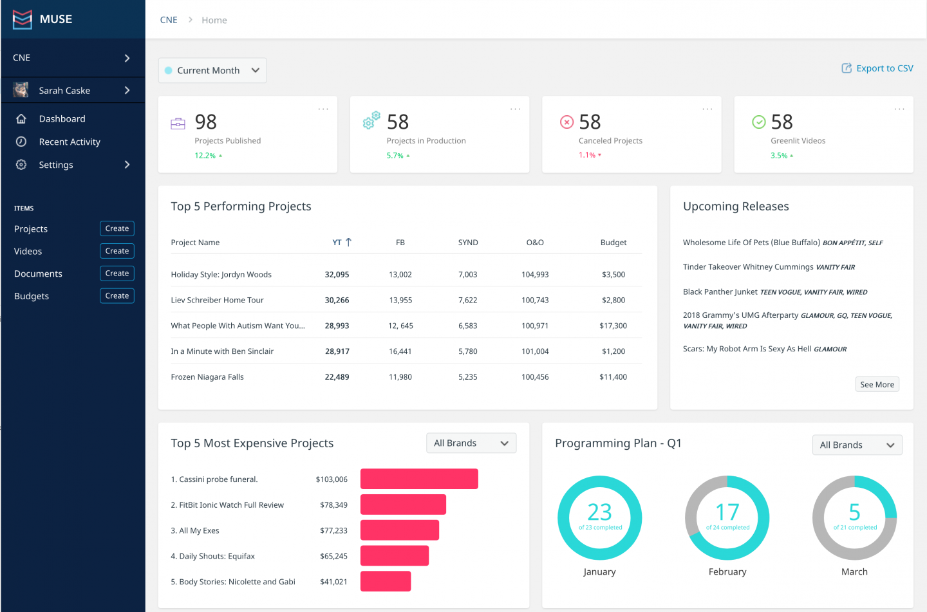Select Documents in the Items list
The height and width of the screenshot is (612, 927).
point(38,274)
